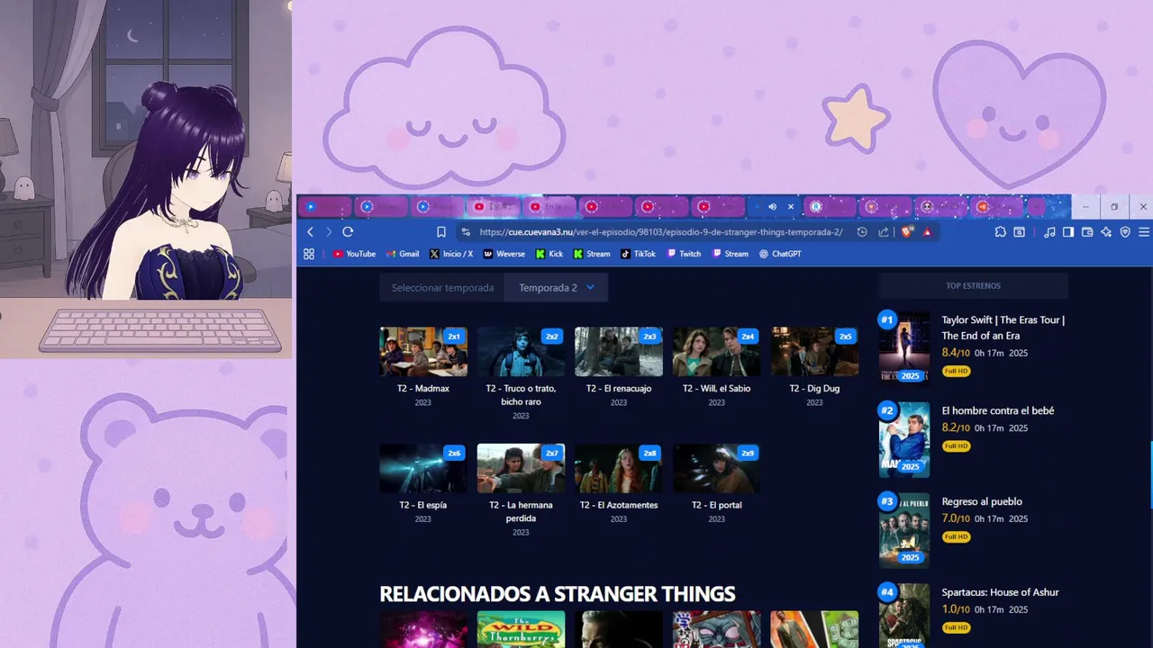Open episode 2x8 El Azotamentes thumbnail
Screen dimensions: 1153x648
pyautogui.click(x=619, y=468)
